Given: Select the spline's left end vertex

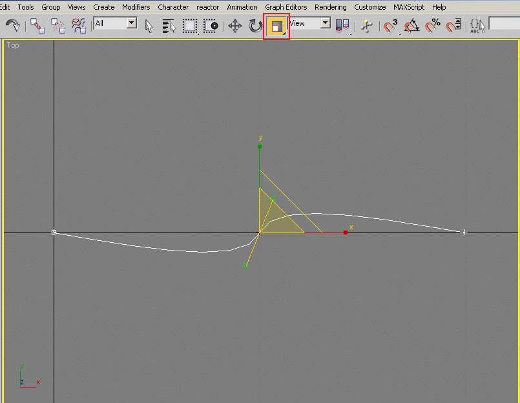Looking at the screenshot, I should pos(54,232).
